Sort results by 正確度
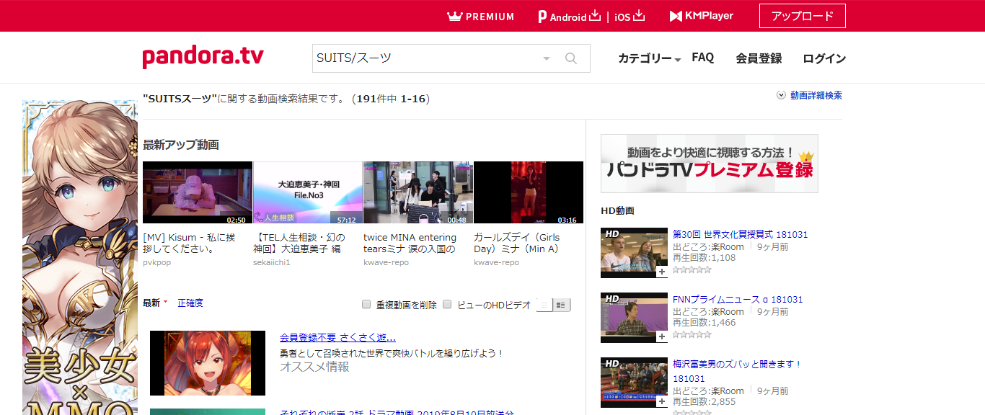This screenshot has width=985, height=415. click(190, 303)
